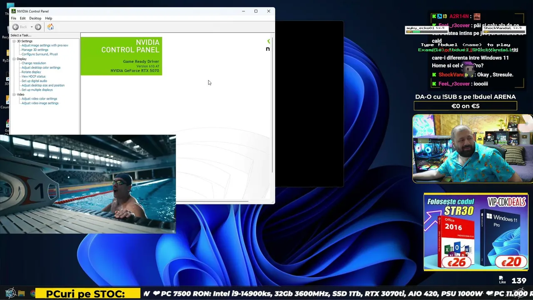Image resolution: width=533 pixels, height=300 pixels.
Task: Click the horizontal scrollbar of the NVIDIA window
Action: (x=212, y=201)
